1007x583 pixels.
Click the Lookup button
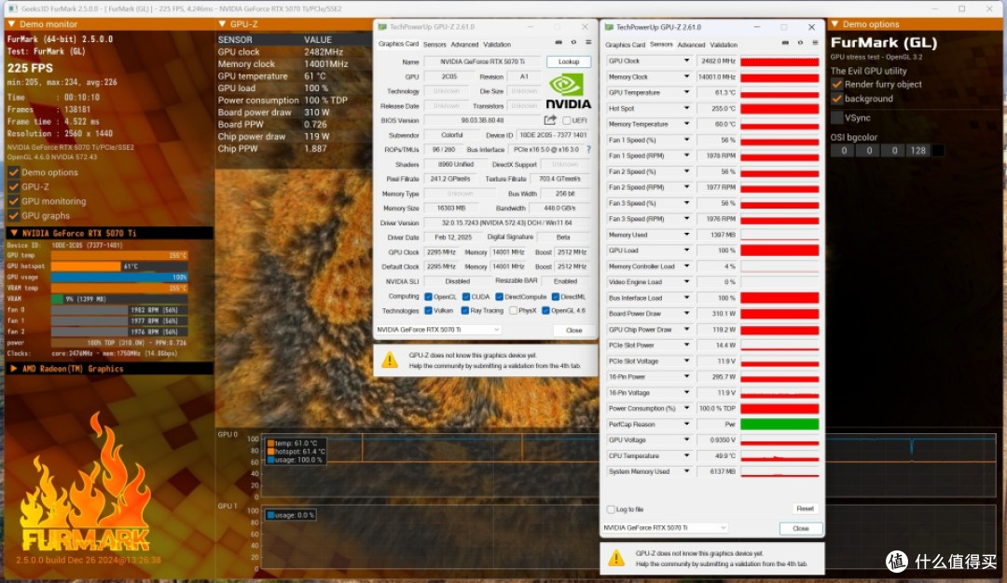point(569,61)
